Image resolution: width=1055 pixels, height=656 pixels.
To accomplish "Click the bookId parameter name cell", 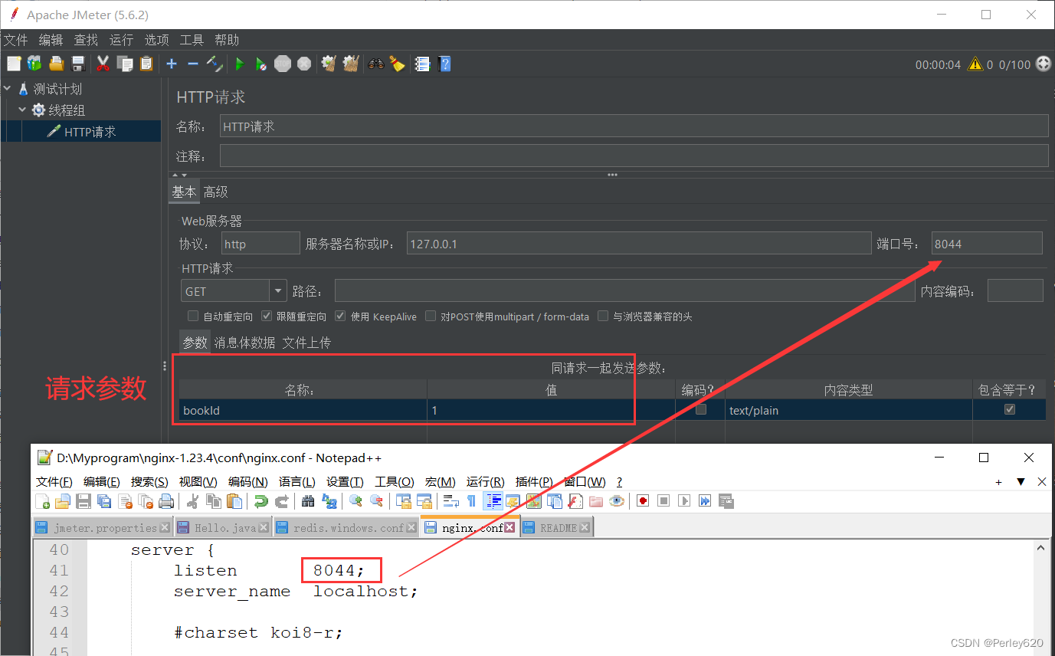I will click(x=303, y=410).
